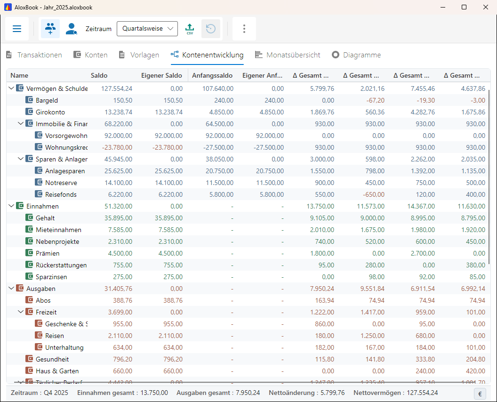Open the three-dot more options menu

pos(244,29)
